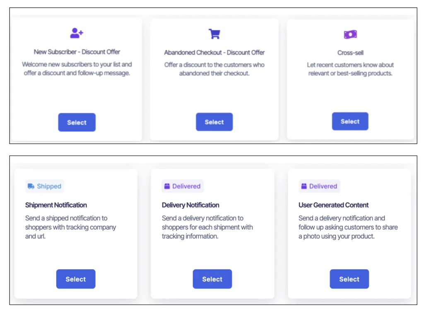Click the box icon on User Generated Content badge
The image size is (424, 310).
(304, 186)
